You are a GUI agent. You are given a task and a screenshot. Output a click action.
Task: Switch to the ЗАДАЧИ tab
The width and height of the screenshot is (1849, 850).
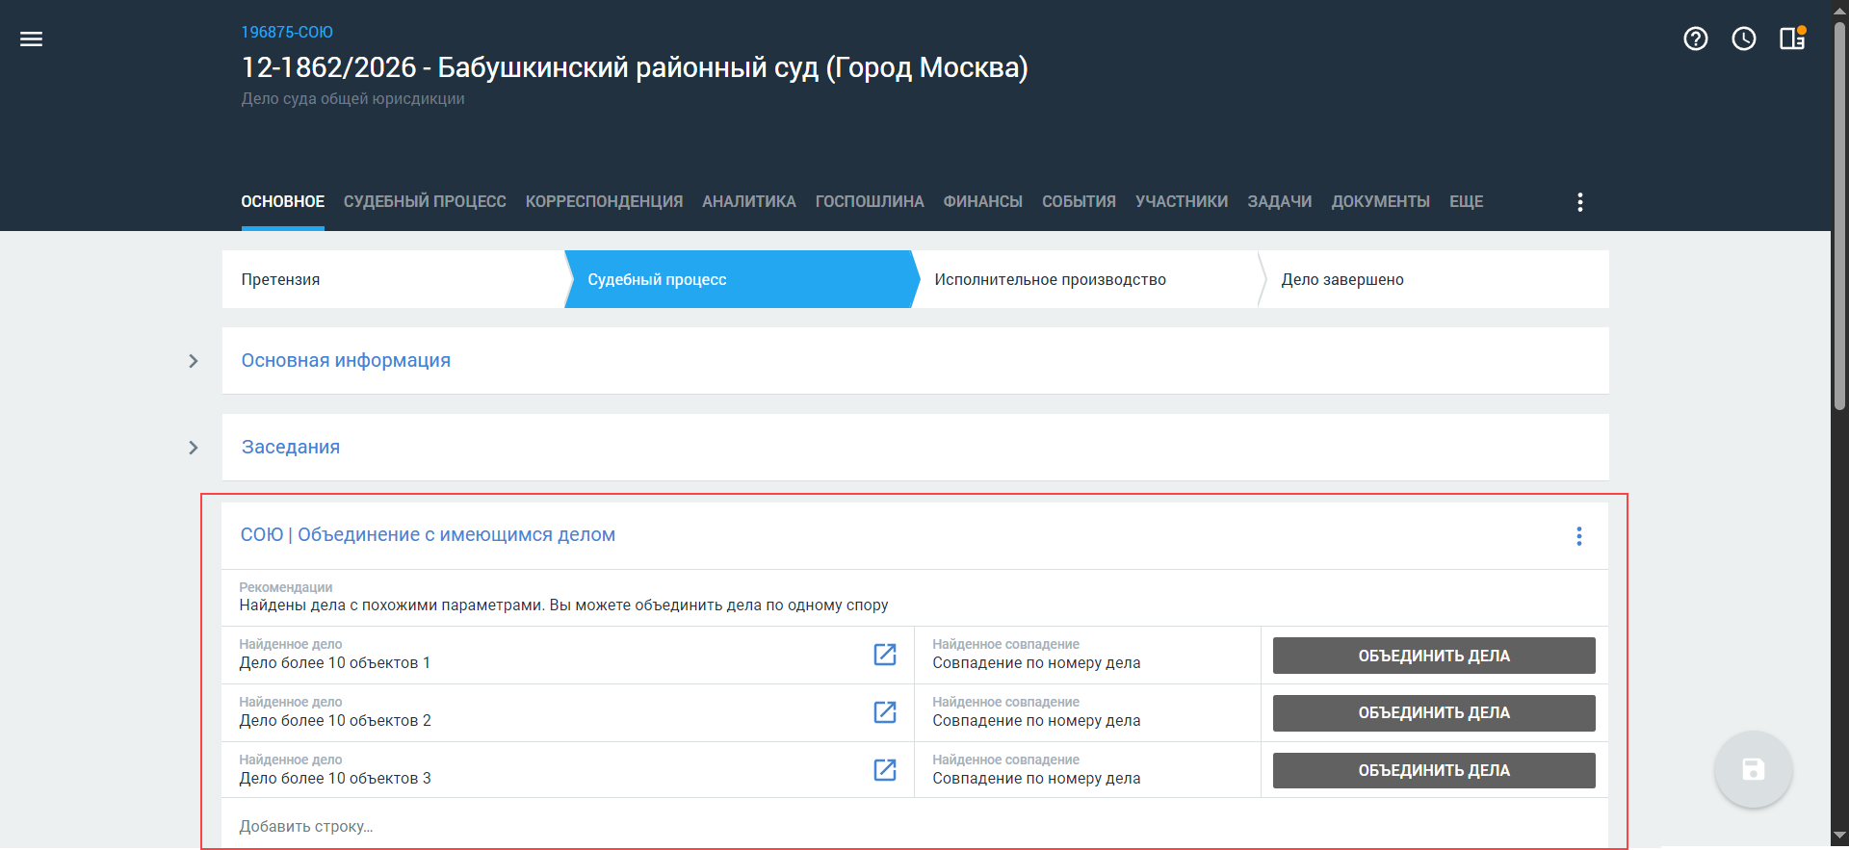coord(1280,201)
